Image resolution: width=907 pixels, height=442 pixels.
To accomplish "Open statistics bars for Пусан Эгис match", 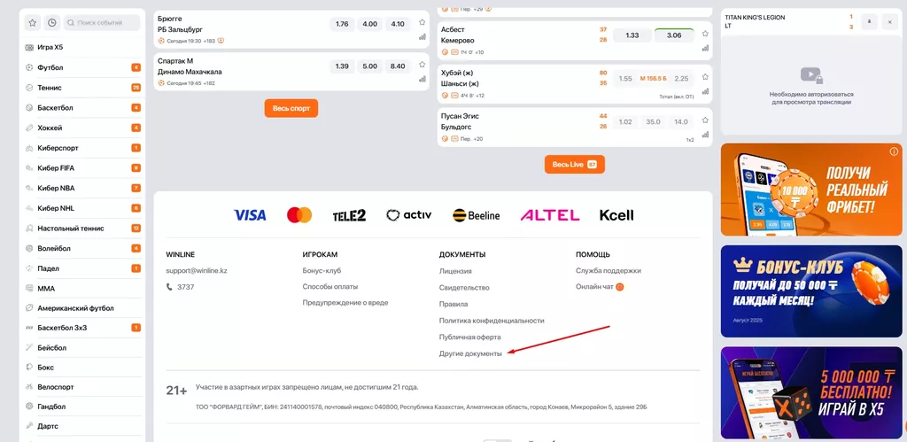I will [705, 135].
